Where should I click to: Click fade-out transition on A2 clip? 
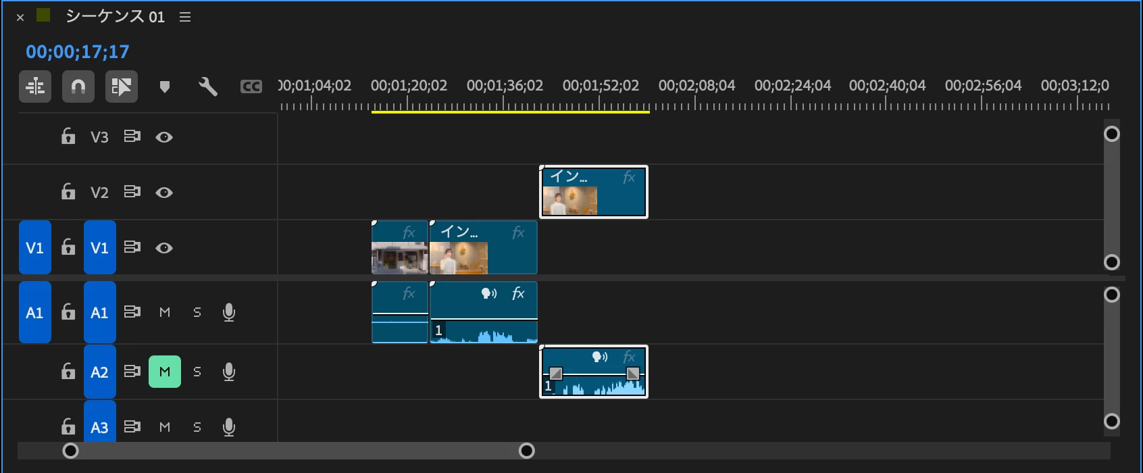point(633,374)
